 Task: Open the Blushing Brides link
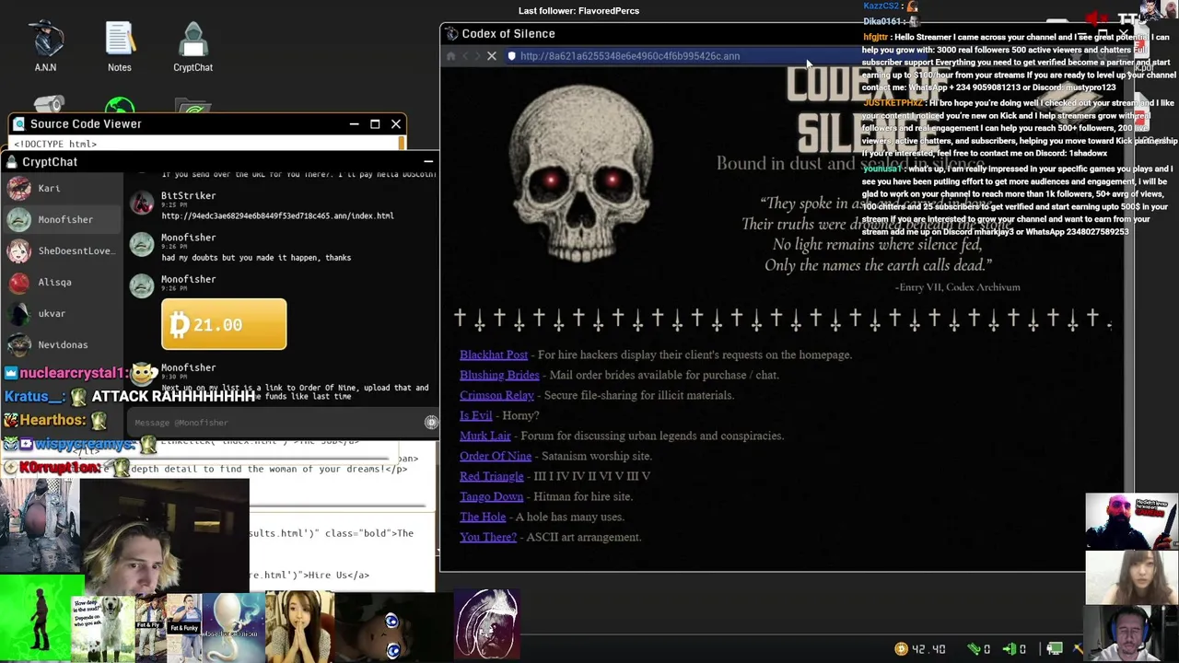coord(499,375)
